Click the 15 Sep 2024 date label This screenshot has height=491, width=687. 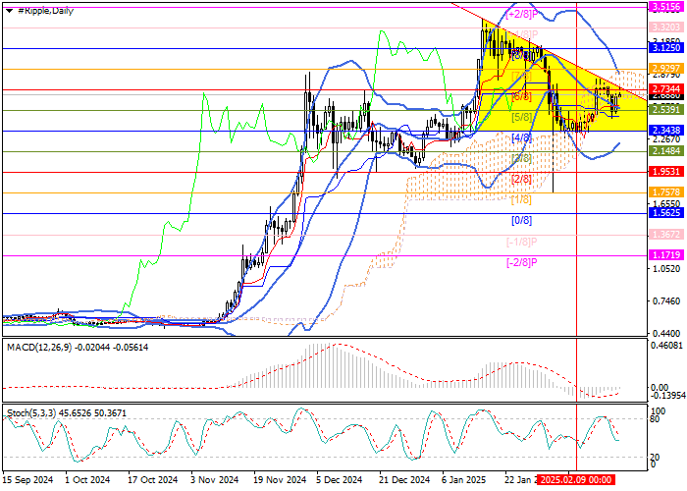[28, 481]
